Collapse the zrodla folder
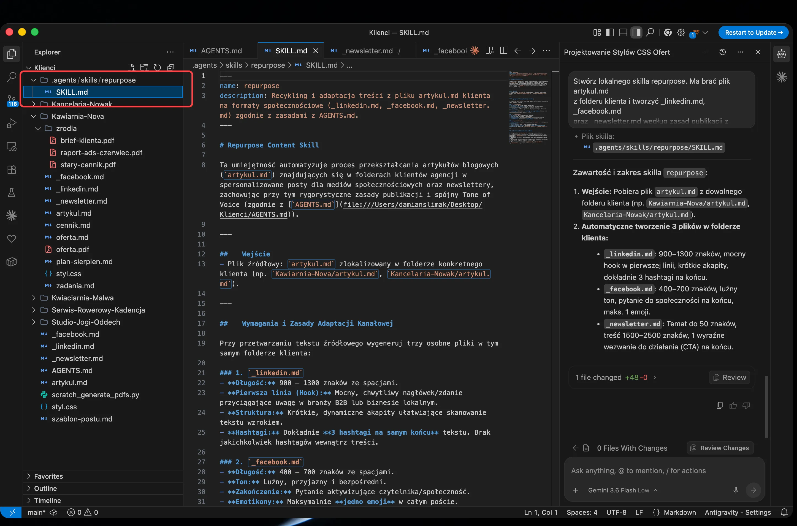 (38, 128)
